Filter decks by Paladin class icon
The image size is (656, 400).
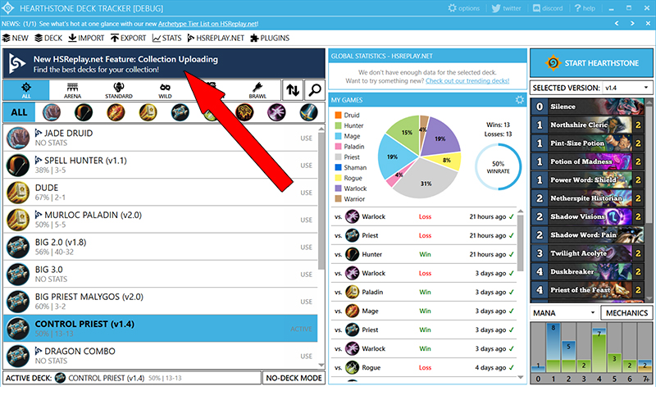(x=148, y=112)
